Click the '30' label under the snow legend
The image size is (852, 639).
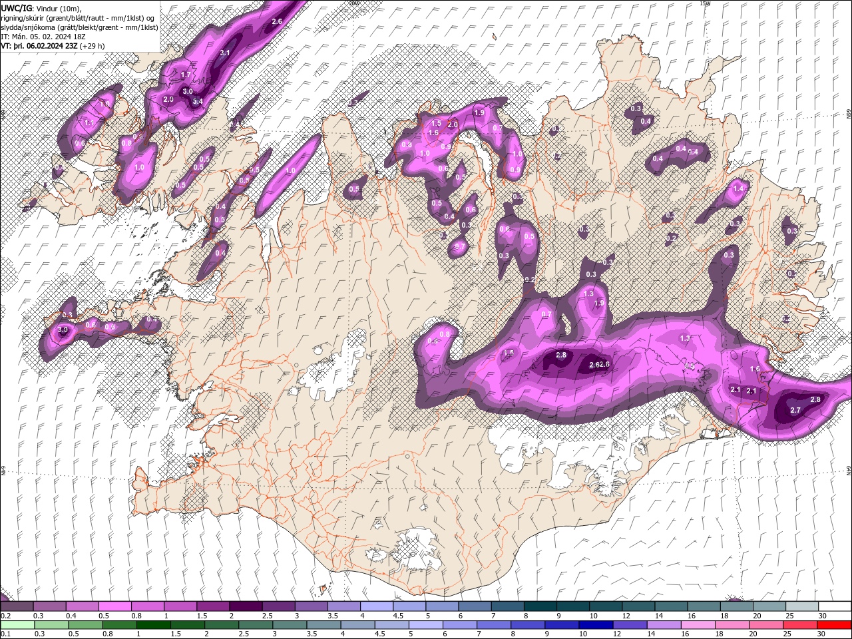[823, 616]
